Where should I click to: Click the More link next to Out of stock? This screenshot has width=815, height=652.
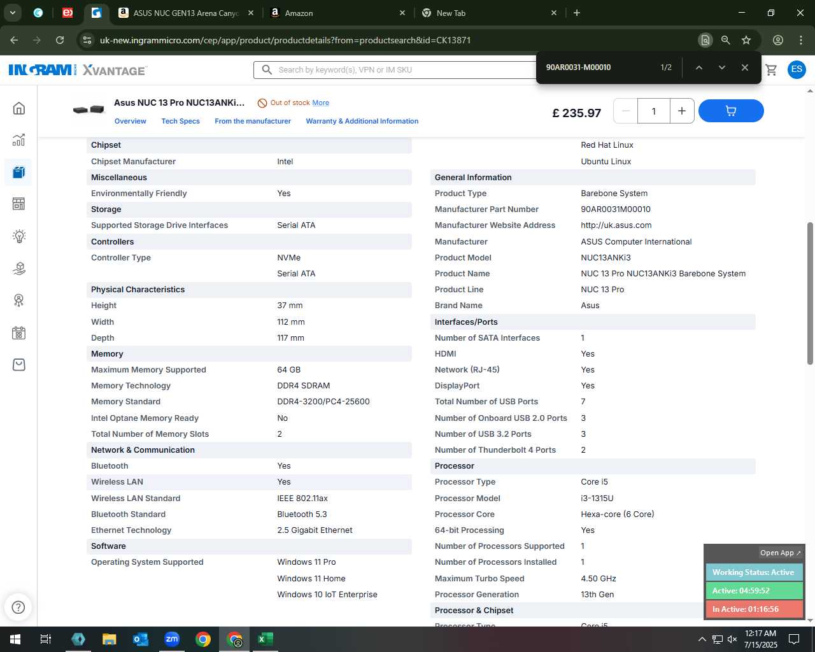pyautogui.click(x=321, y=103)
